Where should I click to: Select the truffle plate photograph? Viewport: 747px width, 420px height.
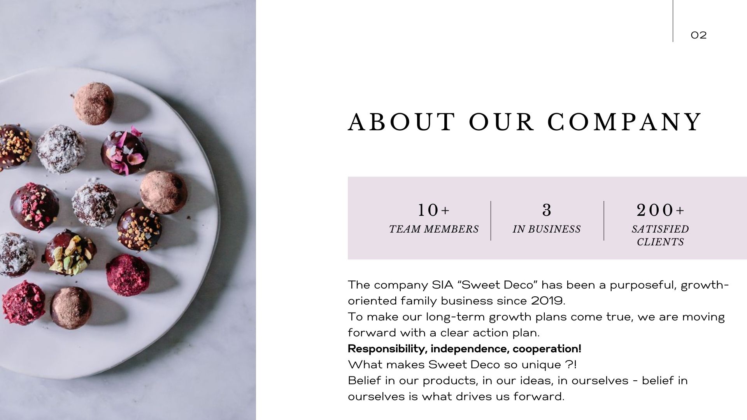[x=128, y=210]
